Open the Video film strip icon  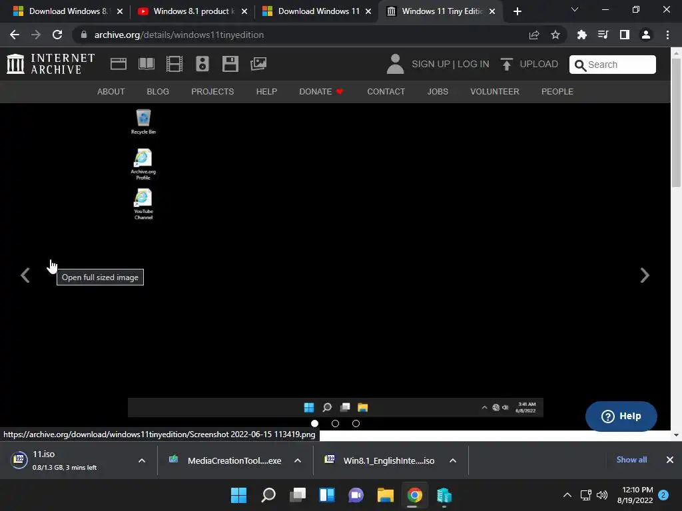click(174, 64)
